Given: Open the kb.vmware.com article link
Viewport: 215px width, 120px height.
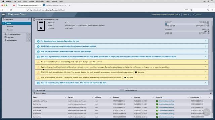Looking at the screenshot, I should [127, 57].
